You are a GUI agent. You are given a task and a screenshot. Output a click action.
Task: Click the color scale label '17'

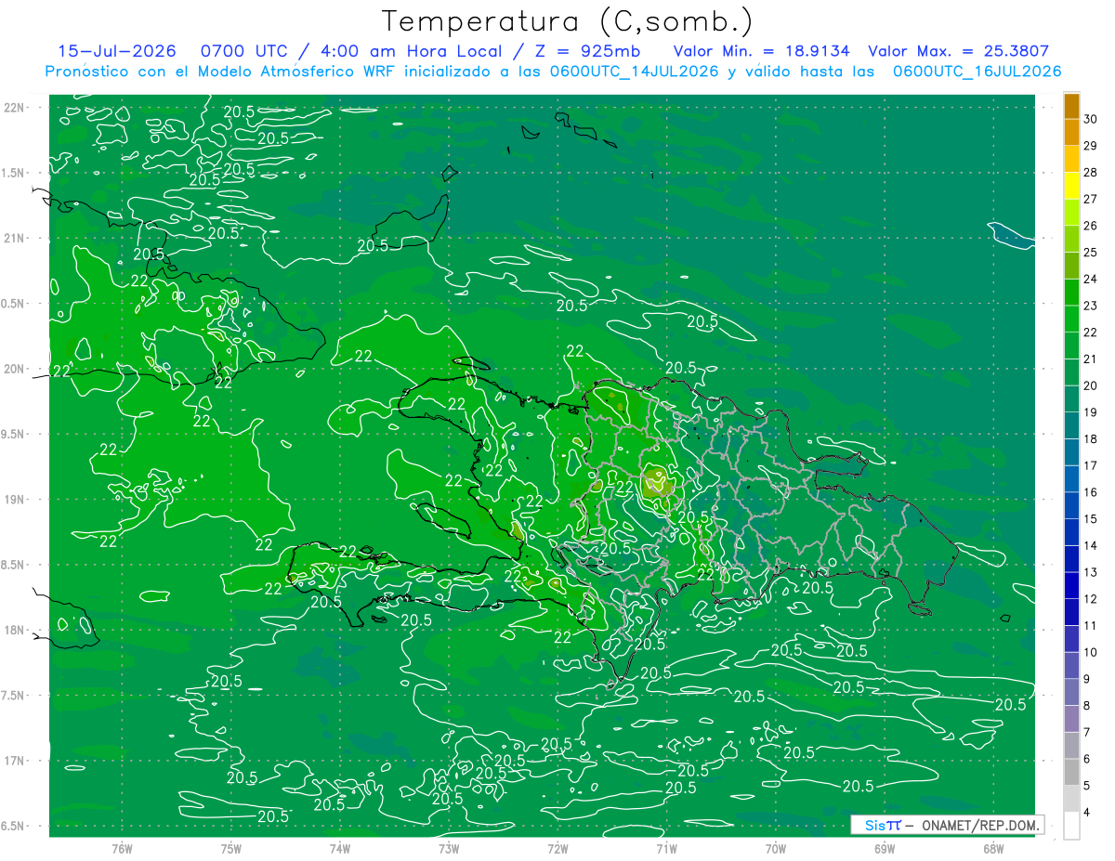(1091, 465)
